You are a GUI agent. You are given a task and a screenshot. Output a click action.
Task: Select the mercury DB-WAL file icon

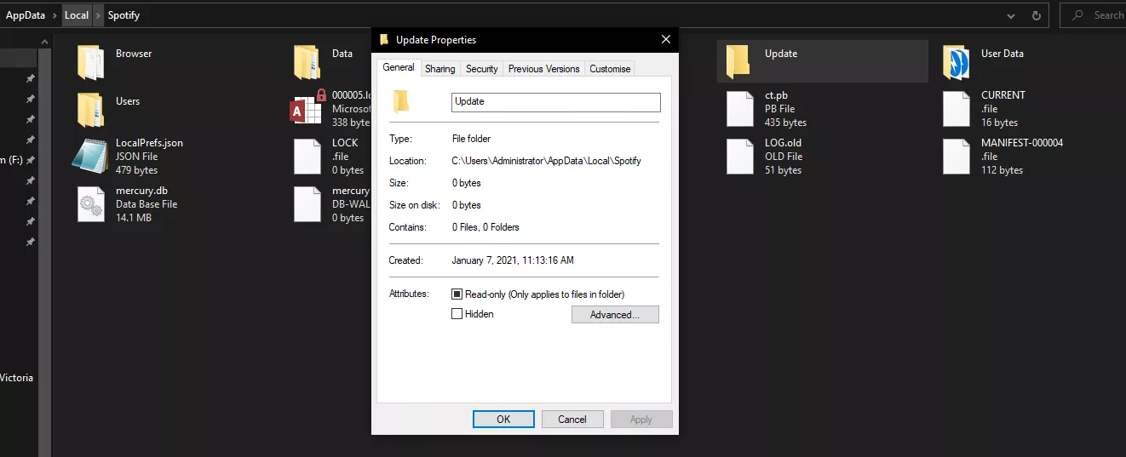click(x=307, y=204)
